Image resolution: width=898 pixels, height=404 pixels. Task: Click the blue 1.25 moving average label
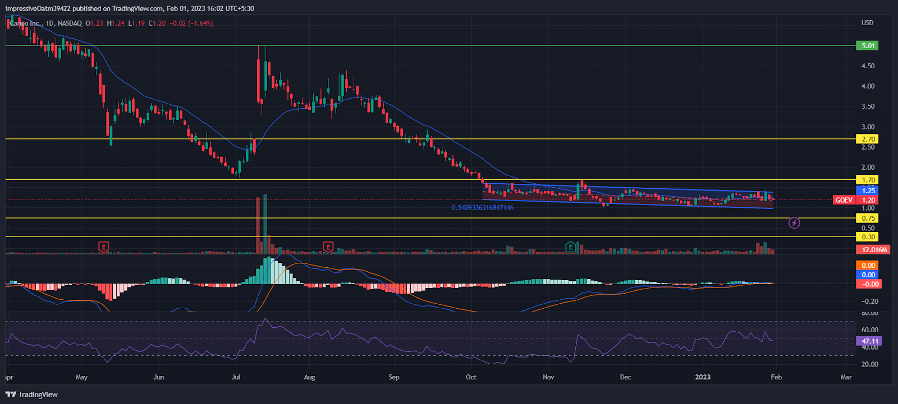868,191
